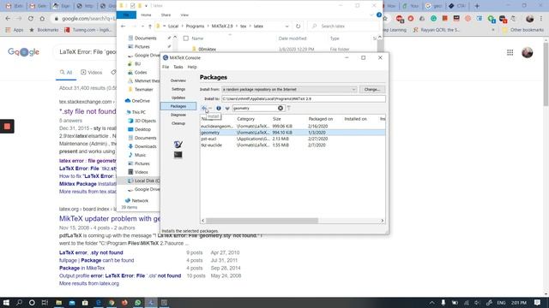Click the filter funnel icon next to the search
Viewport: 549px width, 308px height.
[x=289, y=109]
